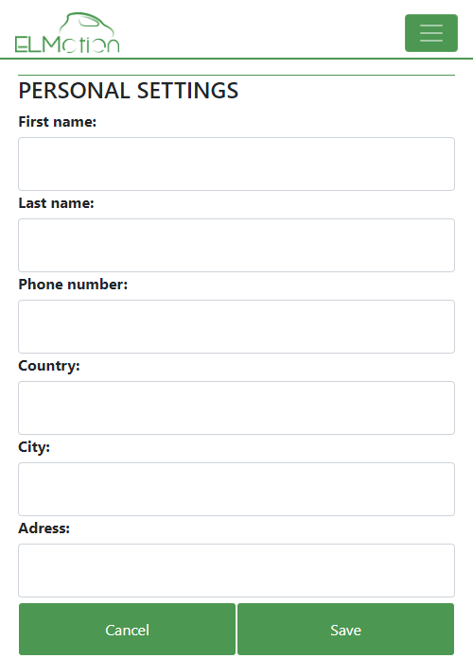Click the thin green line above the heading
The width and height of the screenshot is (473, 658).
coord(236,75)
